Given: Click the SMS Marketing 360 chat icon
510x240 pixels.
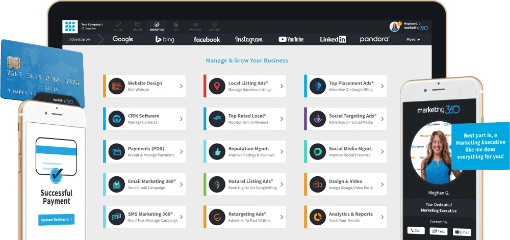Looking at the screenshot, I should [x=116, y=217].
